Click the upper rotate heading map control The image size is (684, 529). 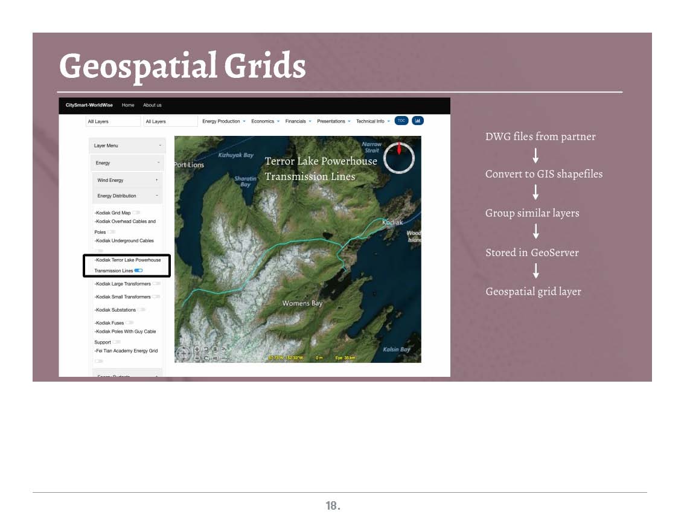206,350
